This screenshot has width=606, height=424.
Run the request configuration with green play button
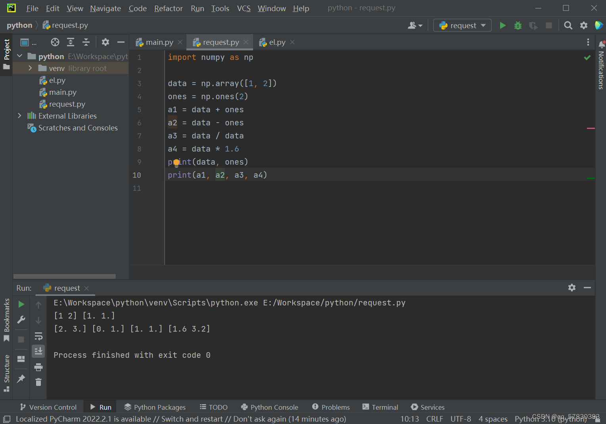tap(502, 25)
